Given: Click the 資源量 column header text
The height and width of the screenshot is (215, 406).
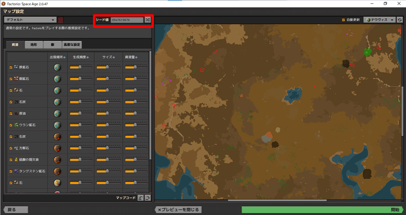Looking at the screenshot, I should (x=130, y=57).
